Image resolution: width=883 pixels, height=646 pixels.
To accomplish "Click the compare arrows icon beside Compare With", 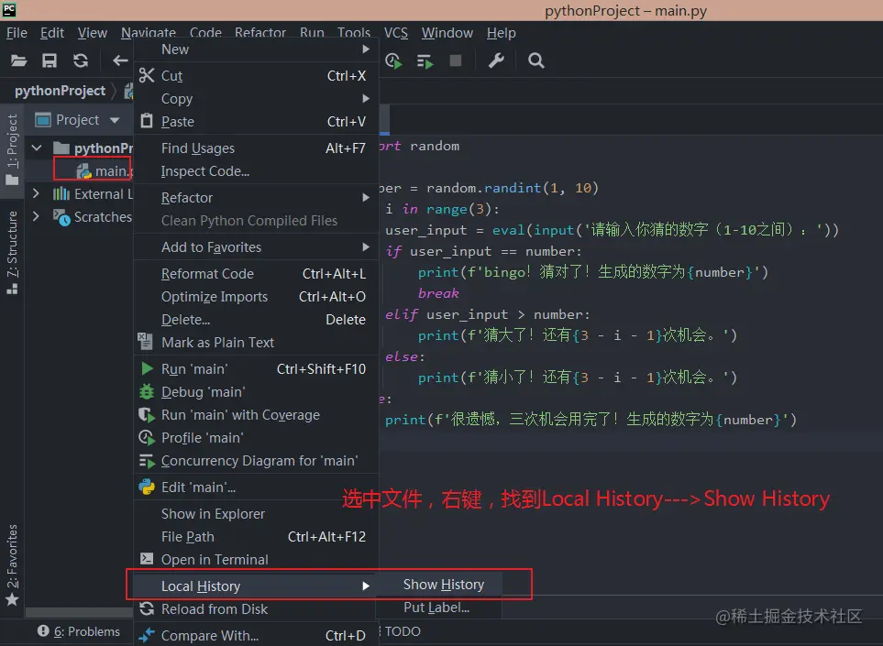I will coord(147,635).
